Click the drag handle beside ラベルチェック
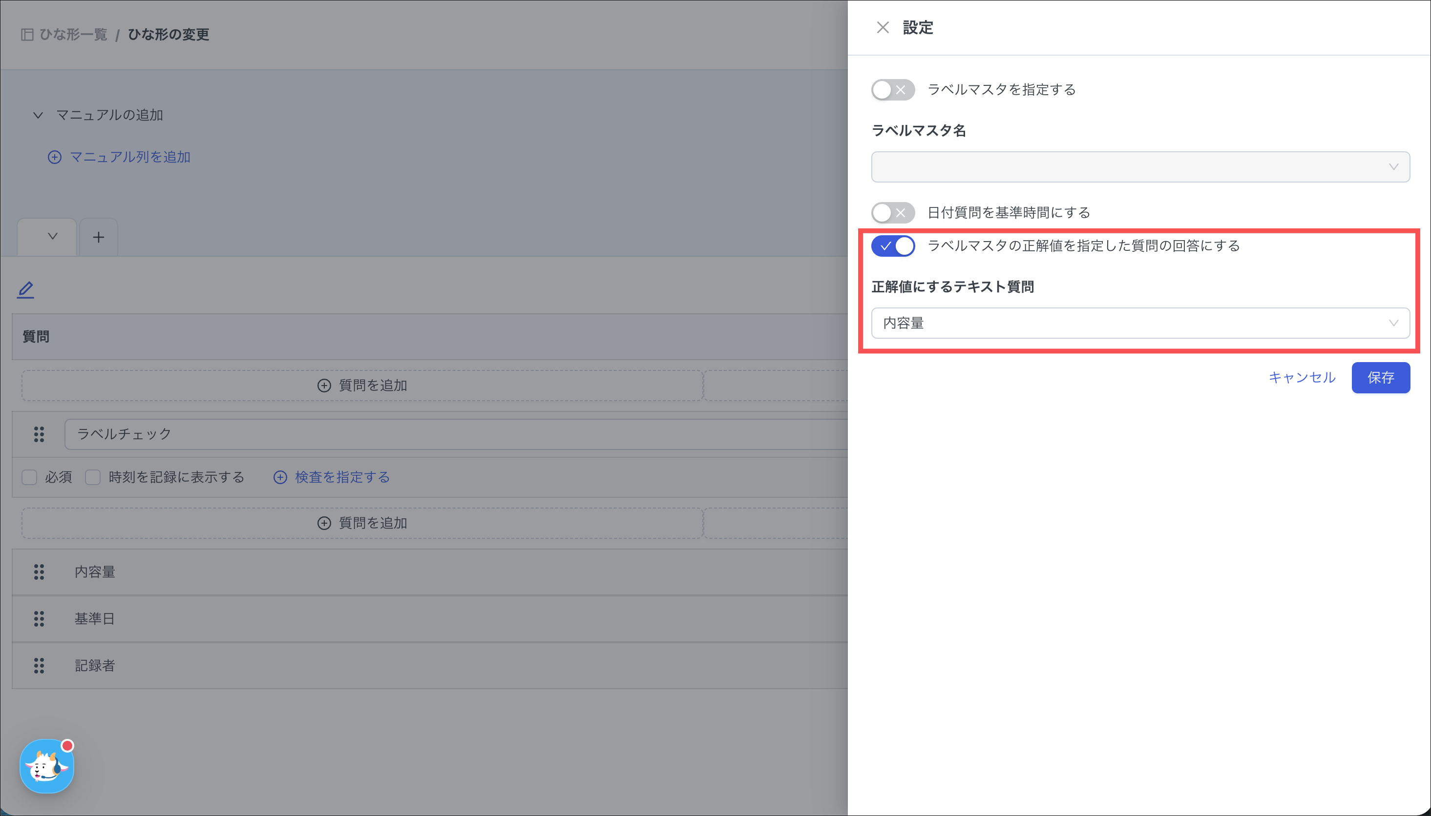 pyautogui.click(x=39, y=434)
